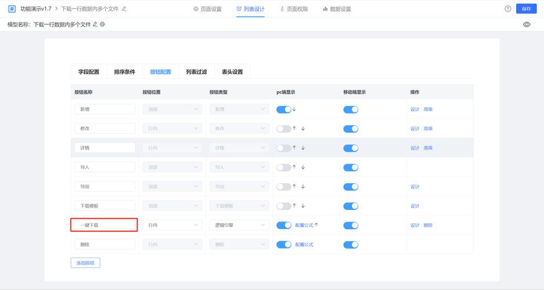Turn off pc端显示 for the 删除 button
The image size is (544, 290).
[x=284, y=245]
